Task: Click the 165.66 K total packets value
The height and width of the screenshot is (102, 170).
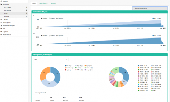Action: click(81, 100)
